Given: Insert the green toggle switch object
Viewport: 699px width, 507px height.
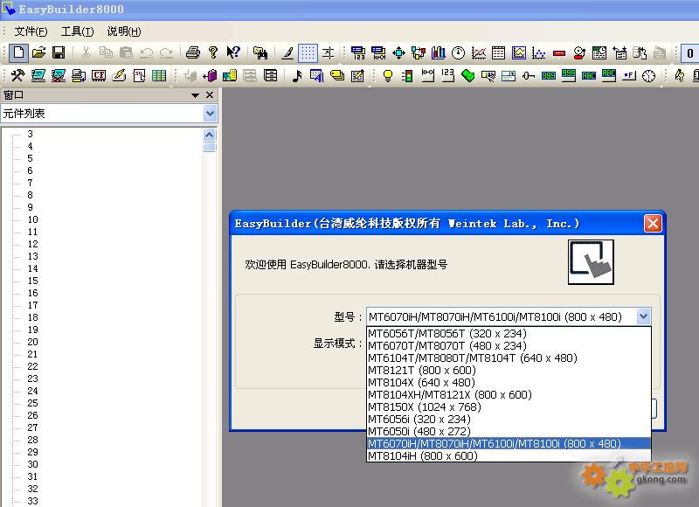Looking at the screenshot, I should (467, 76).
